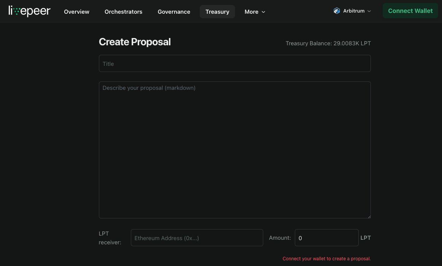Click the LPT label beside the amount field
Image resolution: width=442 pixels, height=266 pixels.
tap(366, 237)
